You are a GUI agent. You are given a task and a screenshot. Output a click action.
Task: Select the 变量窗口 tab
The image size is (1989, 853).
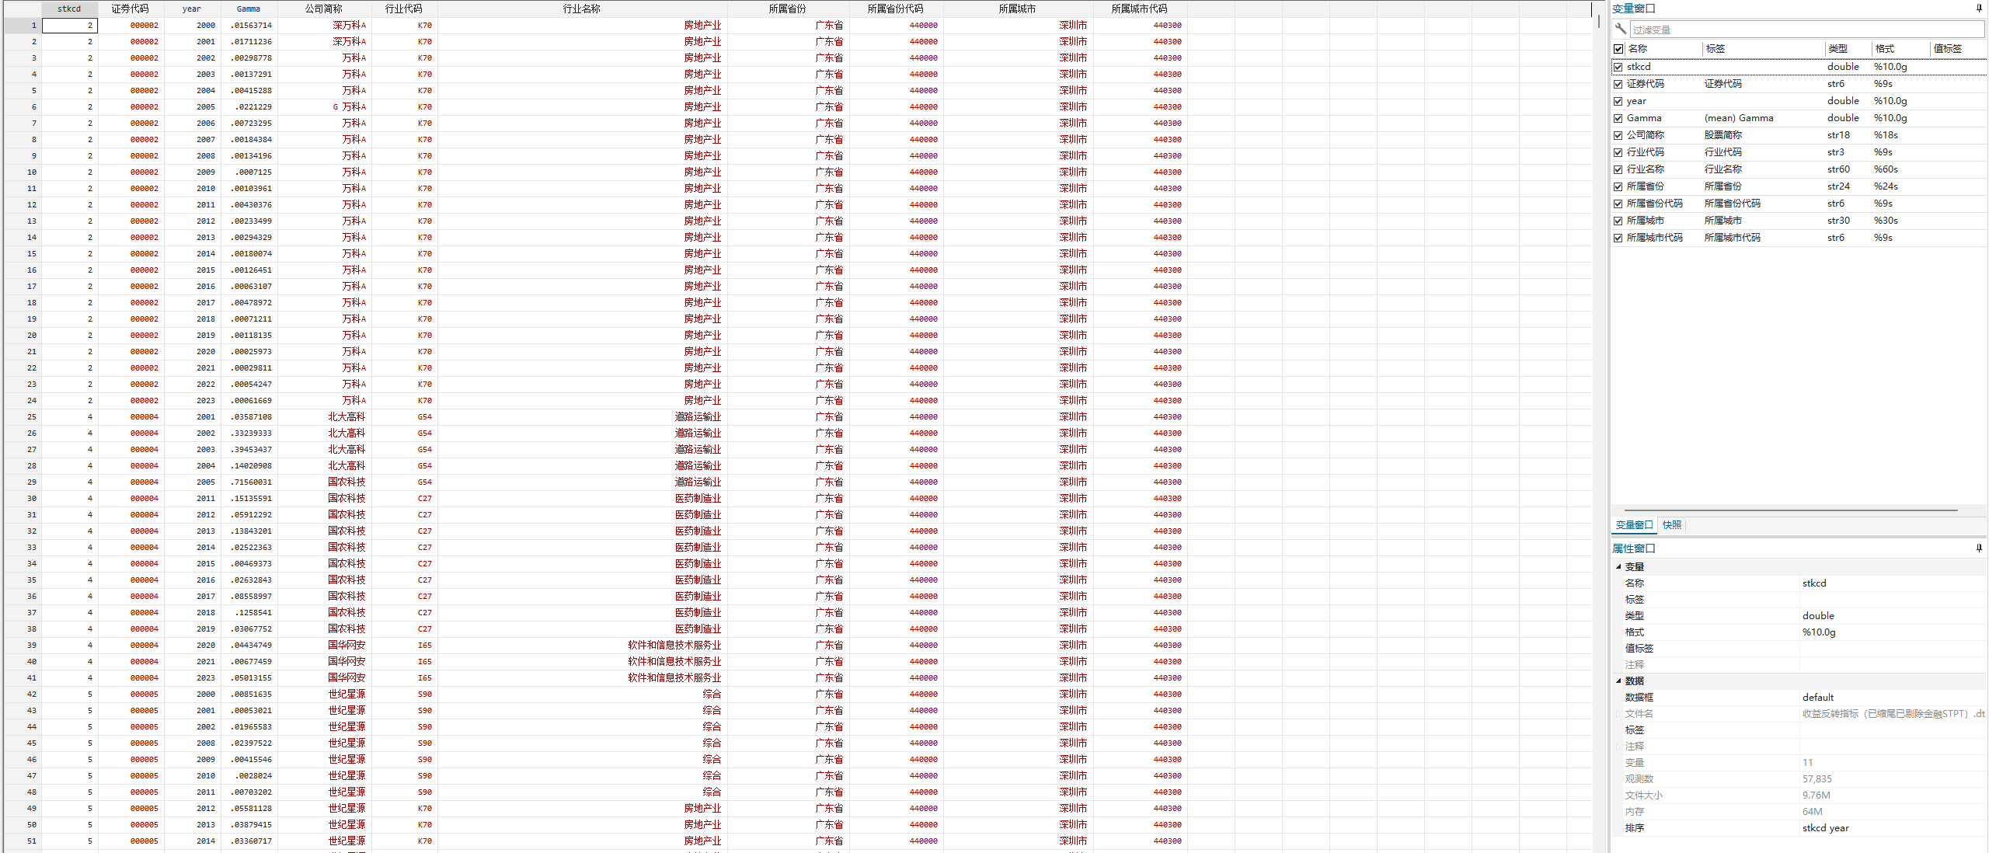tap(1634, 525)
